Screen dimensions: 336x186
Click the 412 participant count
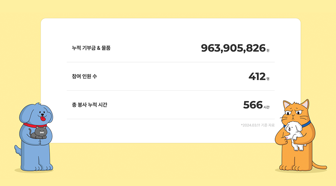pos(257,77)
